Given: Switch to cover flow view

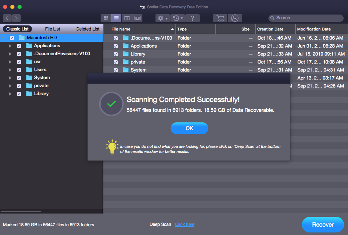Looking at the screenshot, I should [137, 18].
